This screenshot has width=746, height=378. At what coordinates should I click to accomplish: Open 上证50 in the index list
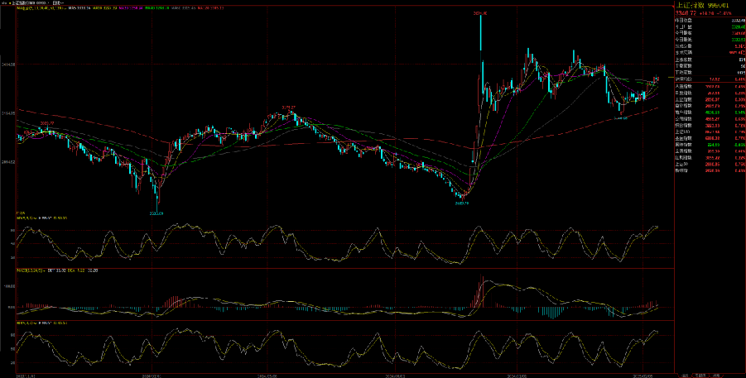pyautogui.click(x=709, y=164)
